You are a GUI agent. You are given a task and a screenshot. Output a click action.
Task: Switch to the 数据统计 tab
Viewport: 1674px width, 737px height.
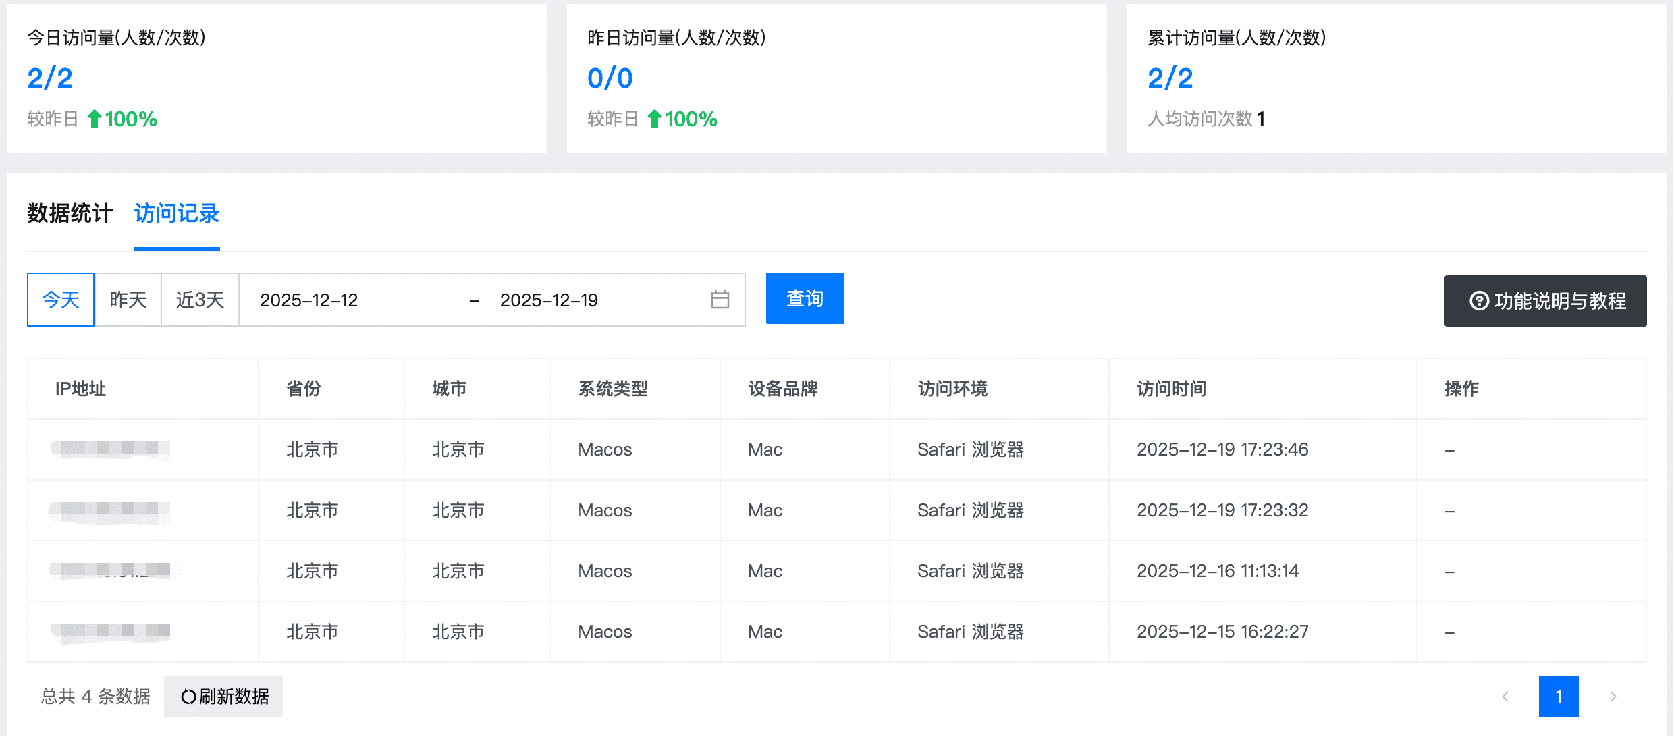[70, 213]
